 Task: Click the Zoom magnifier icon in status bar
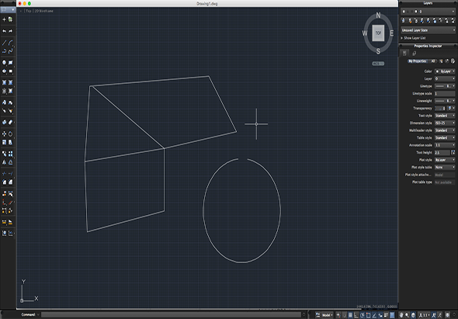tap(408, 315)
